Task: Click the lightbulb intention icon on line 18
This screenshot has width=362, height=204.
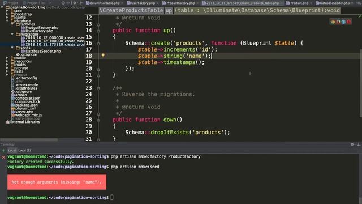Action: point(103,56)
